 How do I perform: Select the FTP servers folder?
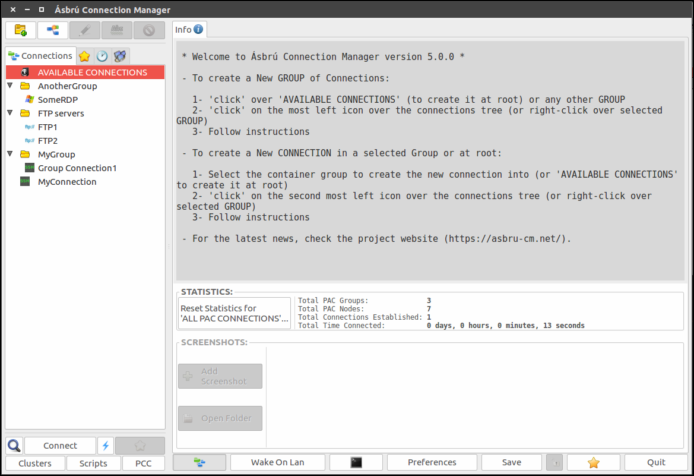tap(61, 114)
